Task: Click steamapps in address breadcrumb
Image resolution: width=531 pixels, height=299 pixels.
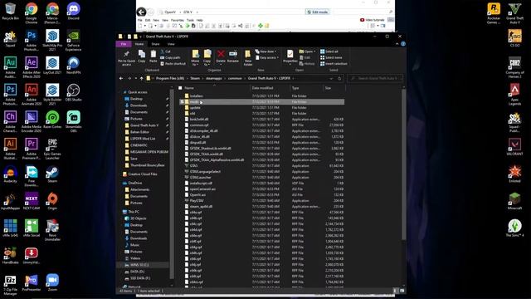Action: click(214, 78)
